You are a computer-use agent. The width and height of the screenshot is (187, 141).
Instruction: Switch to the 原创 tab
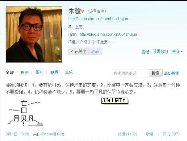[x=25, y=73]
